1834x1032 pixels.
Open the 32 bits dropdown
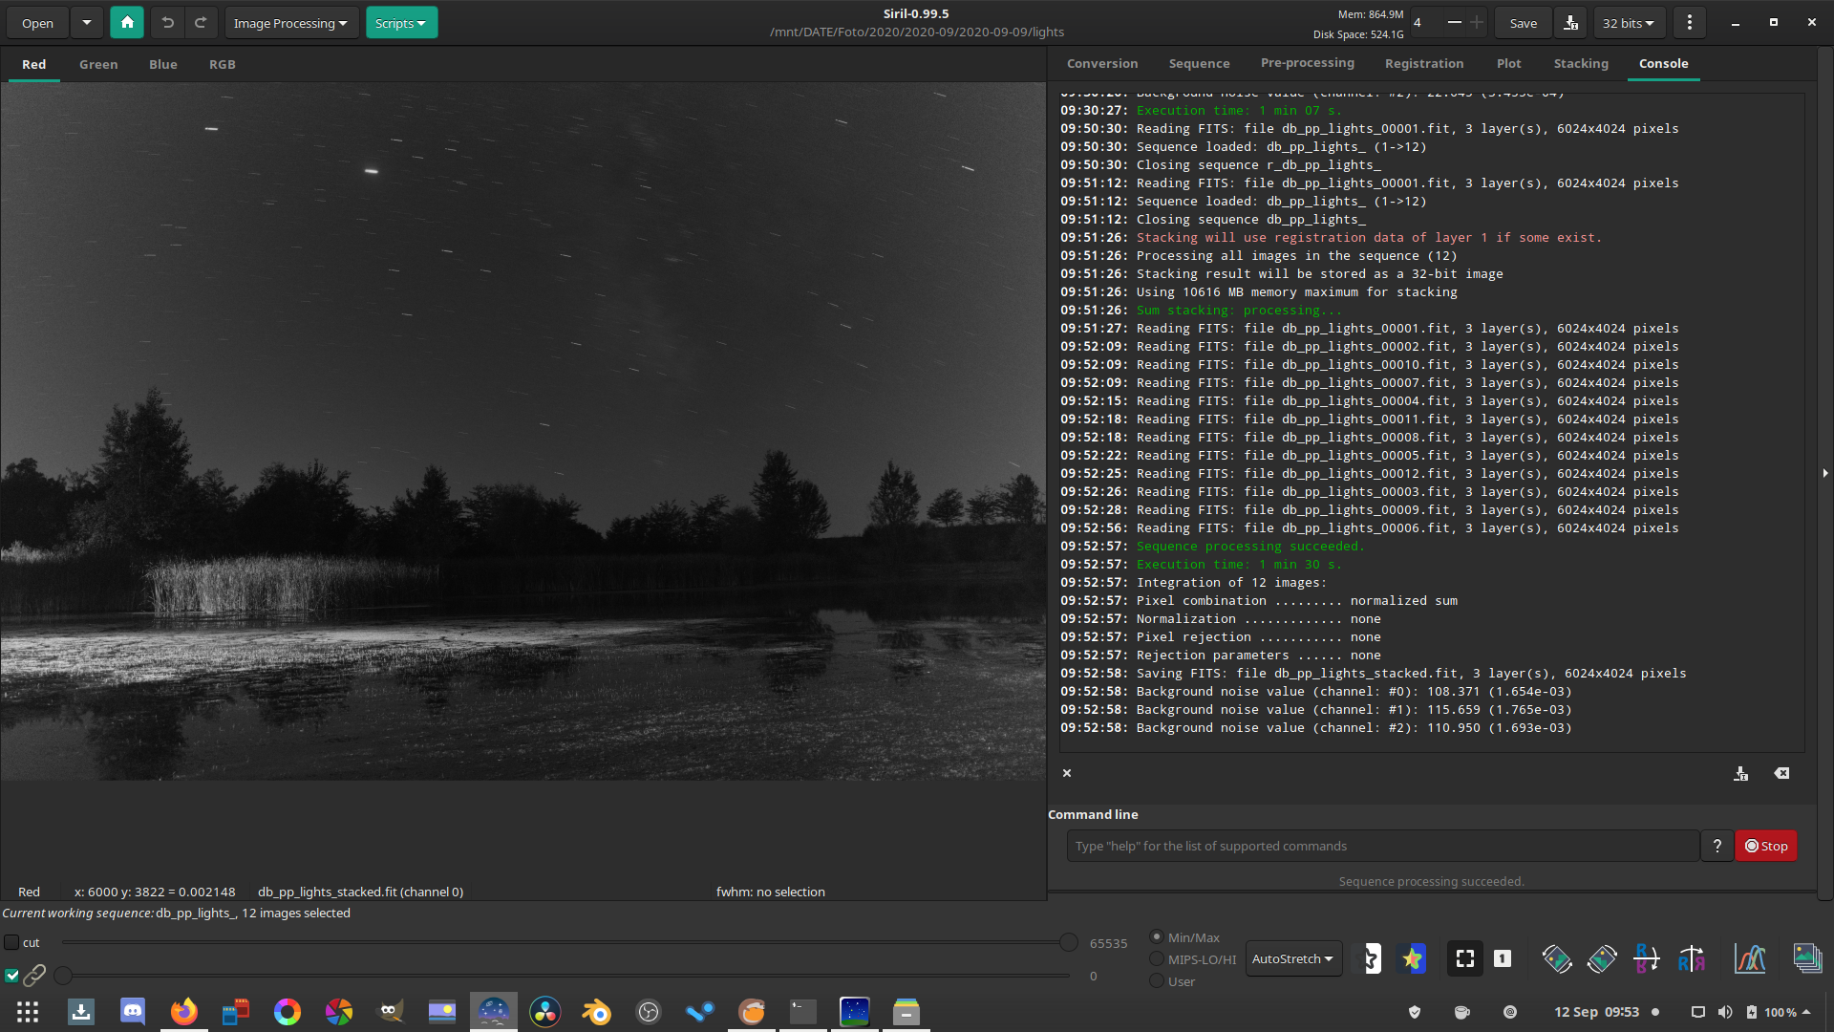click(1628, 23)
